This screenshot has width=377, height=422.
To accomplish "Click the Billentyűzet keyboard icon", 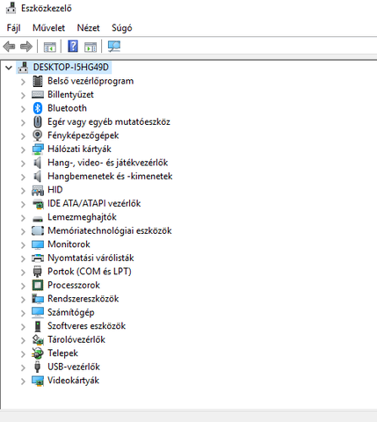I will [38, 94].
